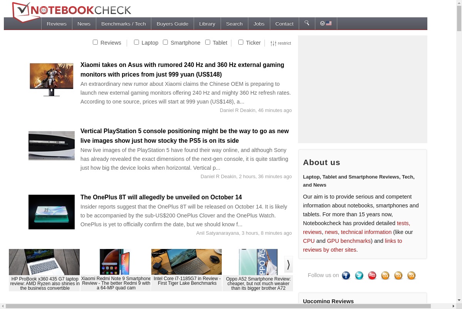Open Oppo A52 Smartphone Review card
The height and width of the screenshot is (309, 462).
pyautogui.click(x=258, y=270)
